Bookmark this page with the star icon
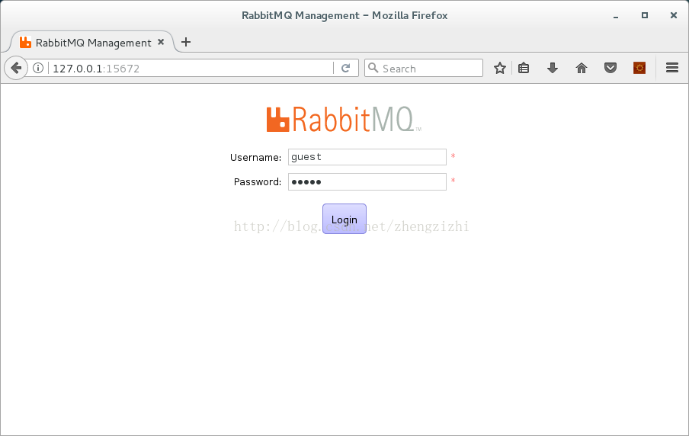 500,68
